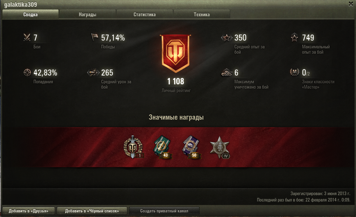Click Добавить в «Чёрный список» button

[92, 211]
